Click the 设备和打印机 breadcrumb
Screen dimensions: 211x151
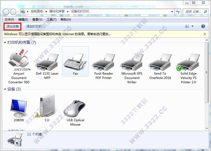[80, 11]
